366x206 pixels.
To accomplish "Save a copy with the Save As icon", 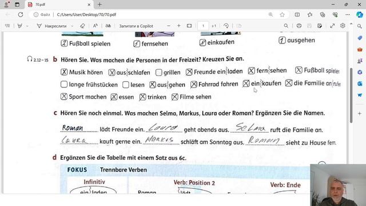I will click(320, 26).
